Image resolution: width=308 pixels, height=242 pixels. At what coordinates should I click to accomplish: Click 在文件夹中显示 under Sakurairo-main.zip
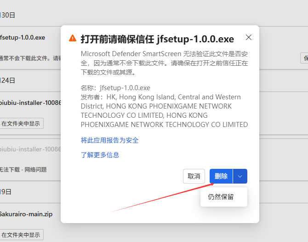point(21,235)
